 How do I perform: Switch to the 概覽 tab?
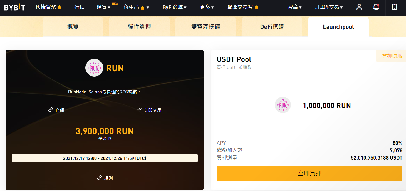coord(73,27)
